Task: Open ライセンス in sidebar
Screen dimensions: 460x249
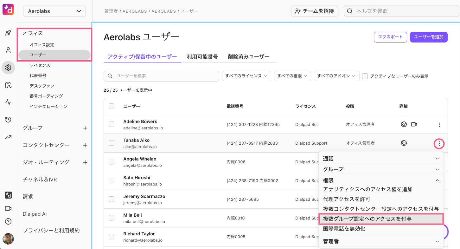Action: [x=40, y=65]
